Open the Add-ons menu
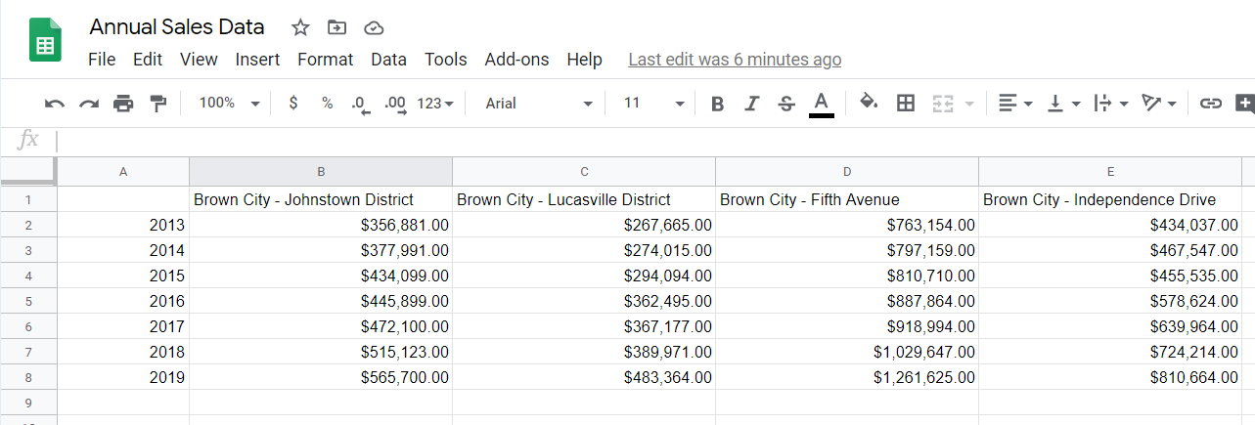Screen dimensions: 1255x425 click(516, 60)
